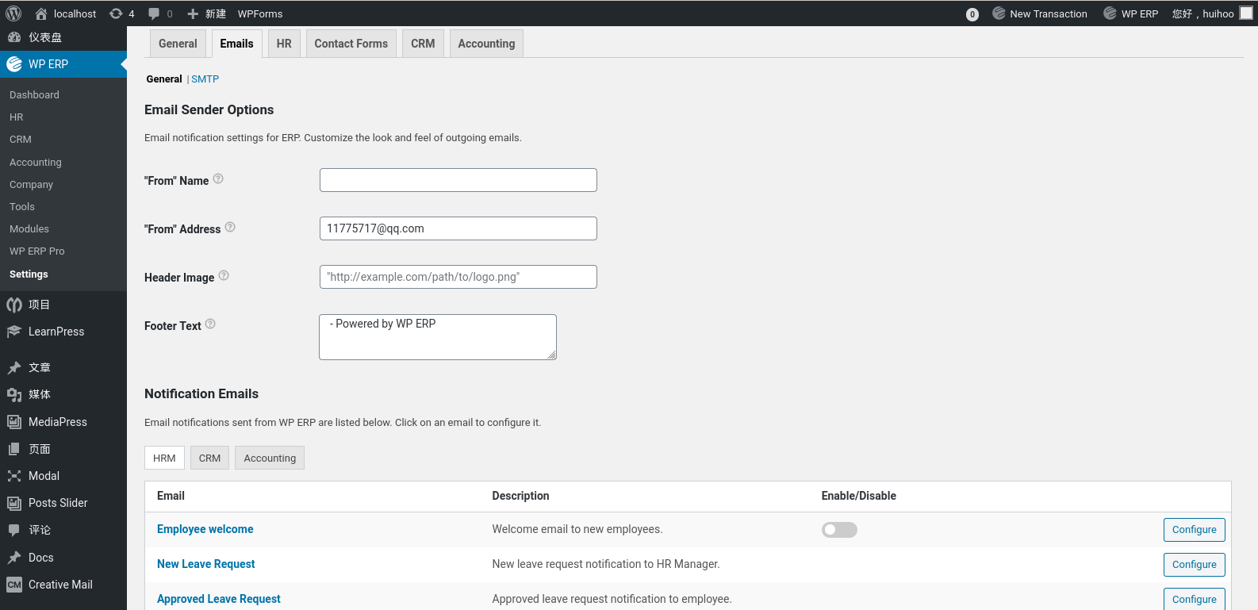Switch to the HR settings tab

(284, 44)
